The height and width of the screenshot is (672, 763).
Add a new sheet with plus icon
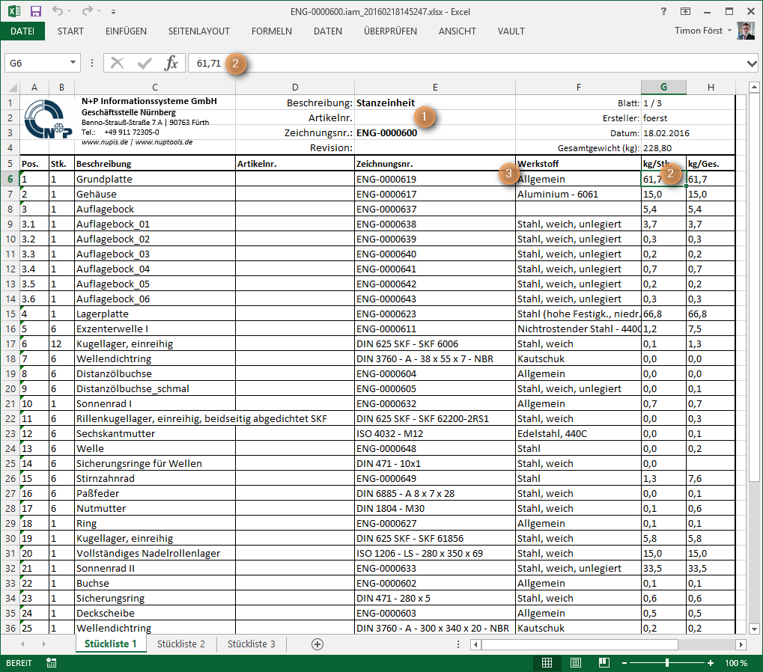tap(317, 644)
